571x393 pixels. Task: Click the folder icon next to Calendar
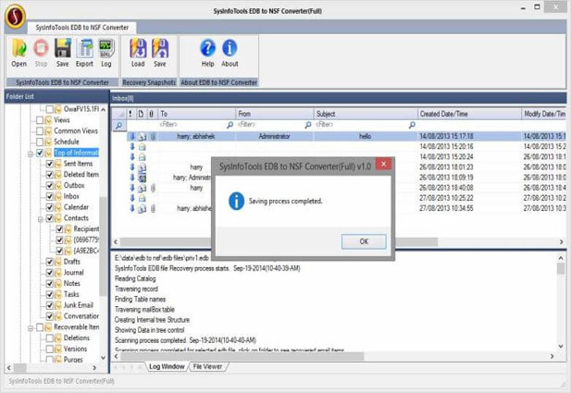(x=58, y=207)
